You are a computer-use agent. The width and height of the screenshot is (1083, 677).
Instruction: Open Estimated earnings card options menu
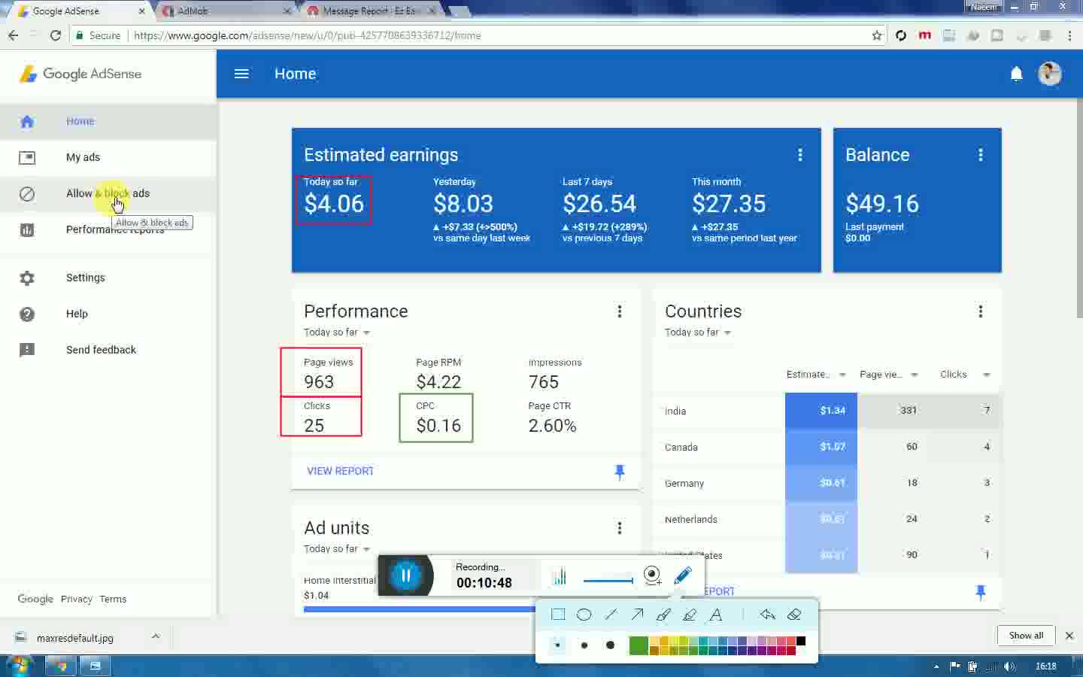click(x=800, y=155)
